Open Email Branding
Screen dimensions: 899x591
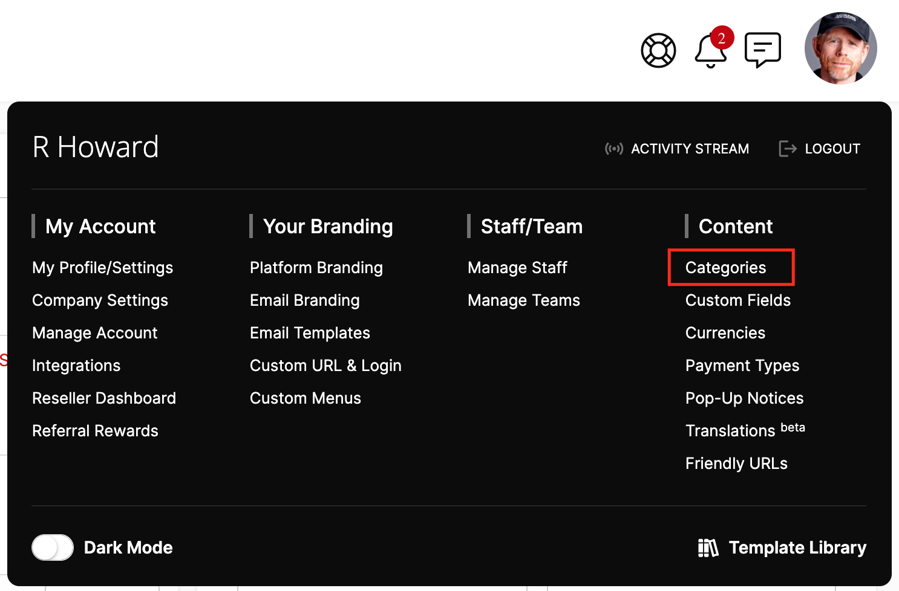point(305,300)
